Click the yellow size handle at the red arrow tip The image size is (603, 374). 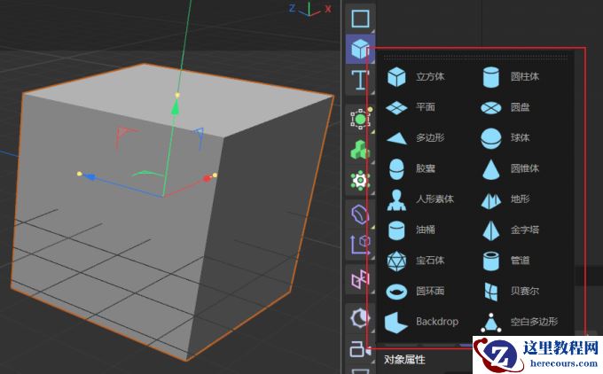(x=215, y=175)
